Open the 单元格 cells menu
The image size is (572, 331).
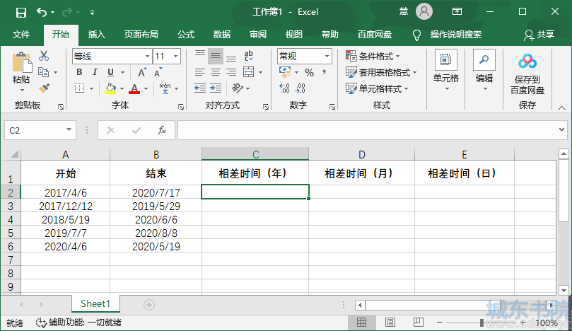coord(446,71)
